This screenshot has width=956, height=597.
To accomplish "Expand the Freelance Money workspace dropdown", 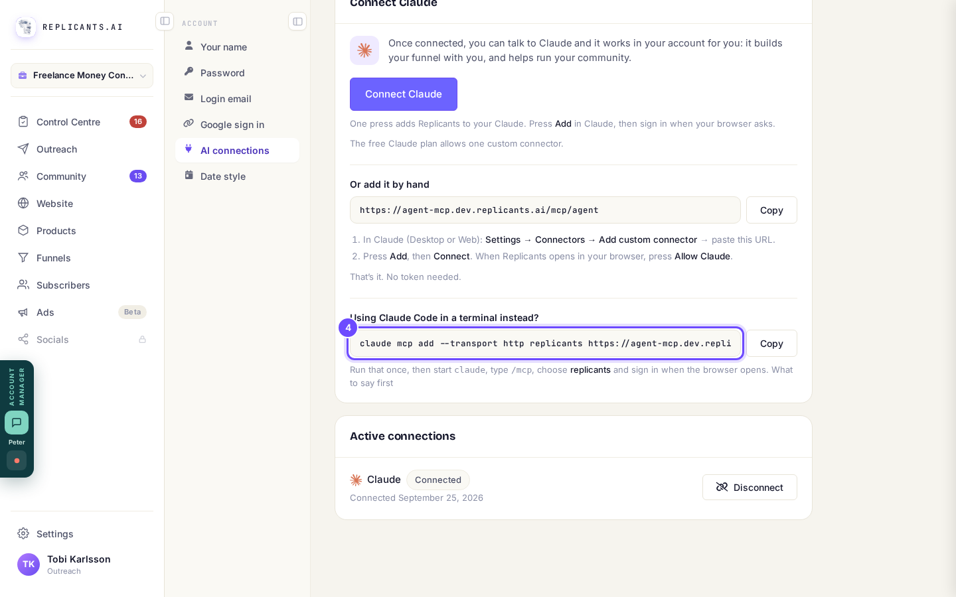I will pos(82,76).
